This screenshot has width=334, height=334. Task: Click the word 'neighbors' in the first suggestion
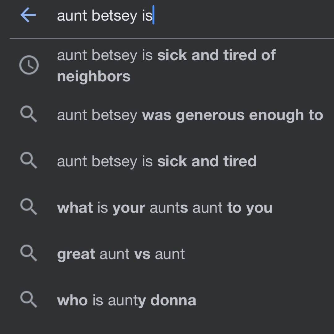93,76
